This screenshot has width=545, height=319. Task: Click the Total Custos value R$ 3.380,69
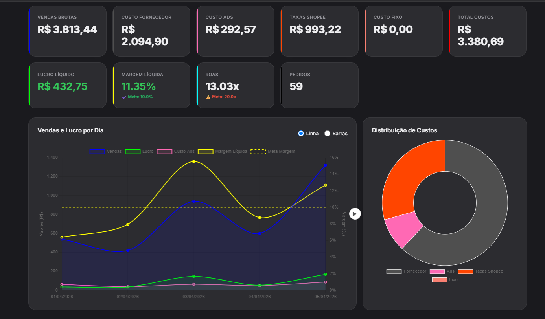[x=481, y=35]
